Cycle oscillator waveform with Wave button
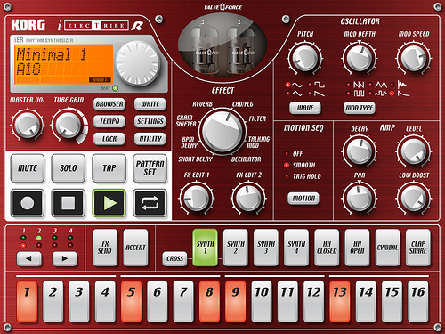This screenshot has height=334, width=445. click(x=305, y=108)
